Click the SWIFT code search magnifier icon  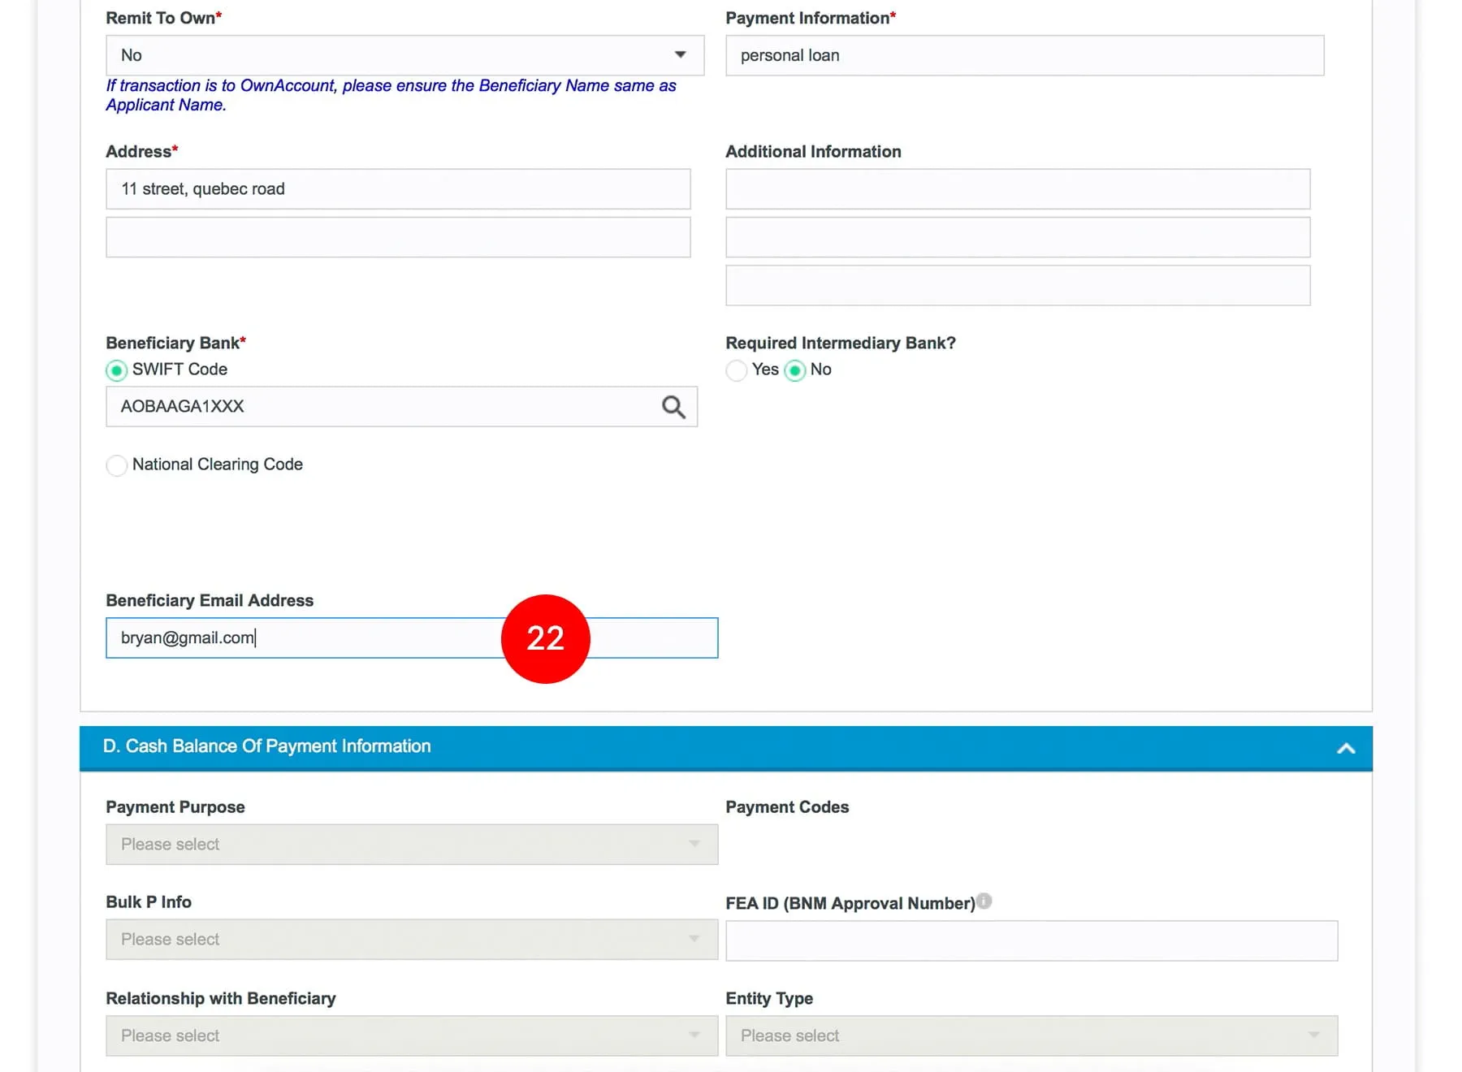tap(673, 407)
